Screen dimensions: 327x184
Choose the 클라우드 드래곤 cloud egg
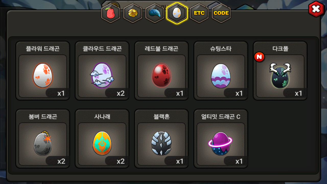[102, 76]
